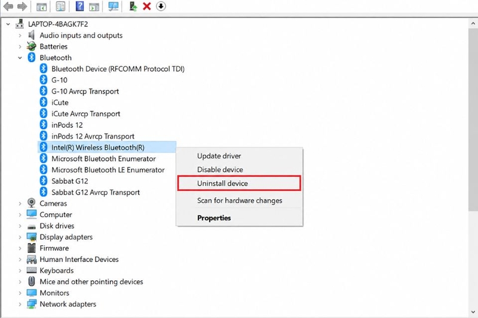The height and width of the screenshot is (318, 478).
Task: Collapse the LAPTOP-4BAGK7F2 root node
Action: click(x=8, y=24)
